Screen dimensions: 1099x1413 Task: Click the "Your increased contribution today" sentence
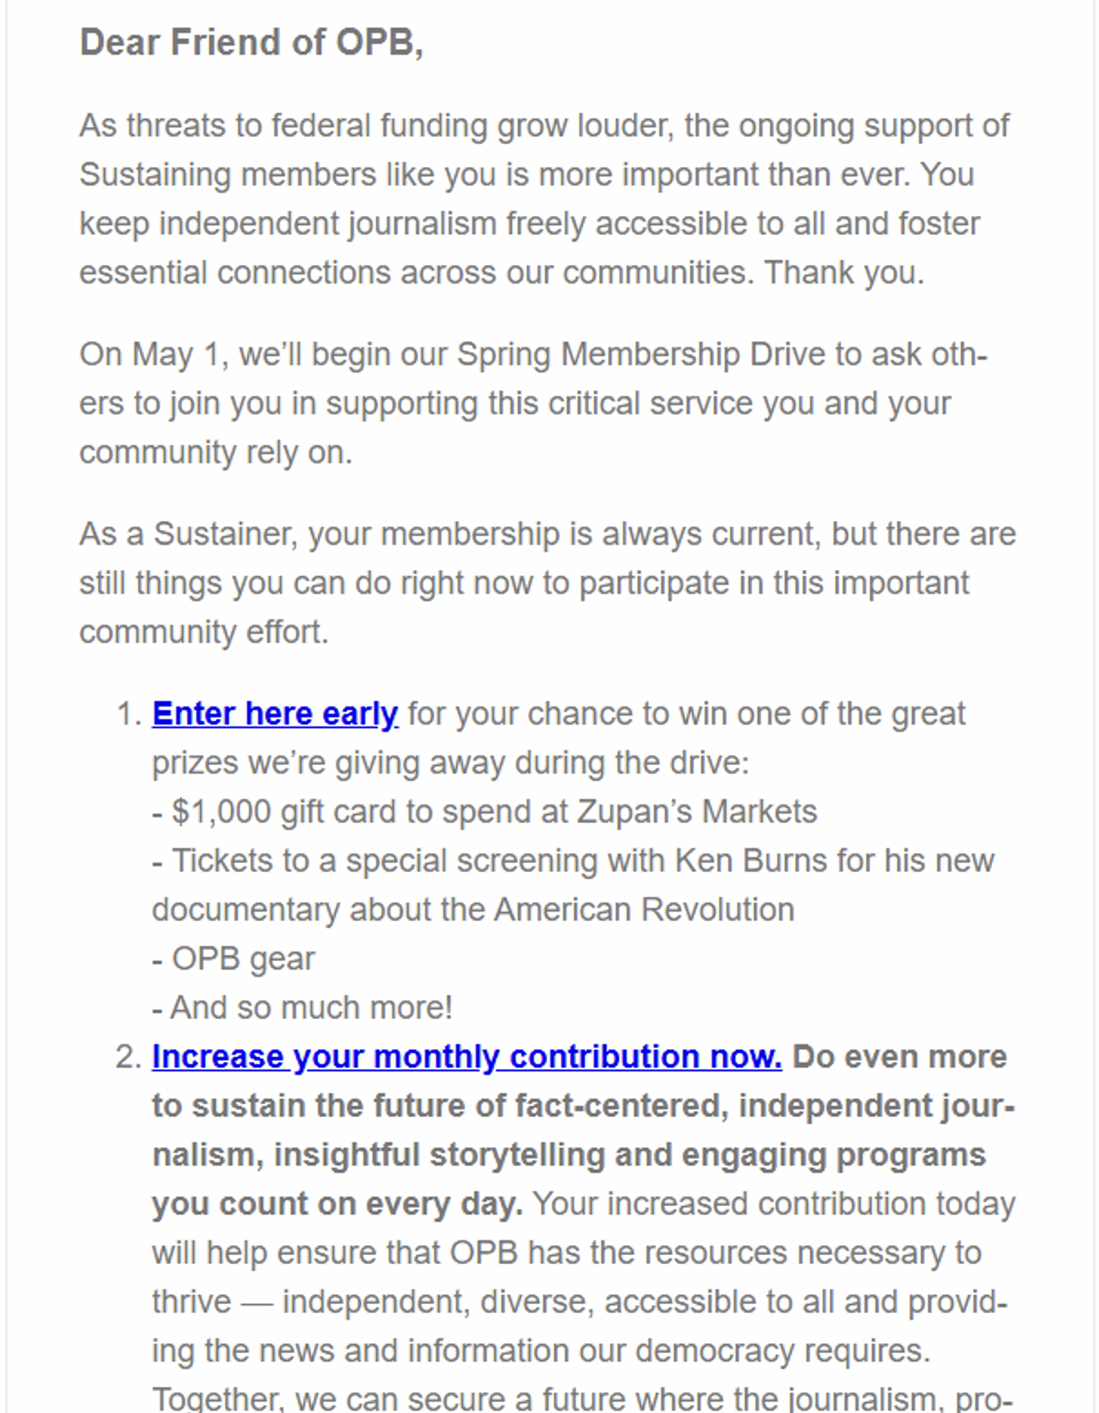773,1204
